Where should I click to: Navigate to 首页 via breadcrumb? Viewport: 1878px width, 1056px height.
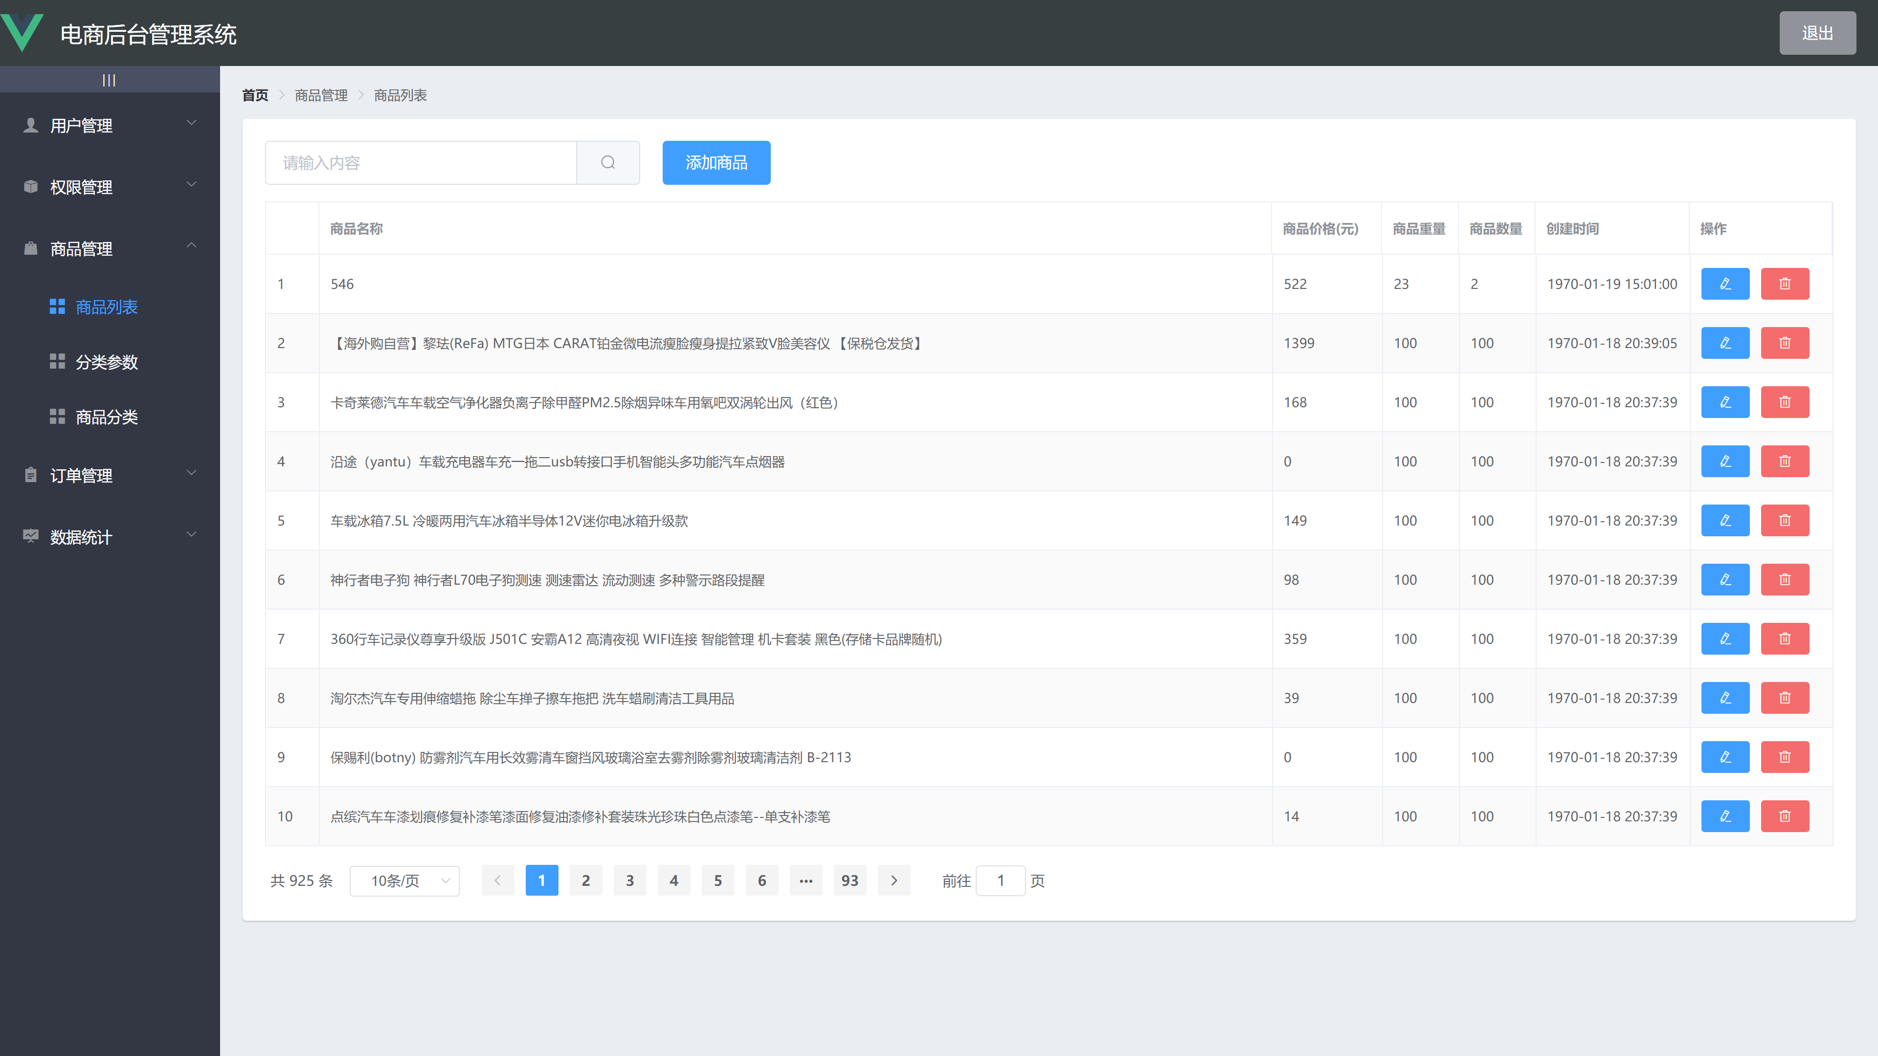[x=254, y=95]
